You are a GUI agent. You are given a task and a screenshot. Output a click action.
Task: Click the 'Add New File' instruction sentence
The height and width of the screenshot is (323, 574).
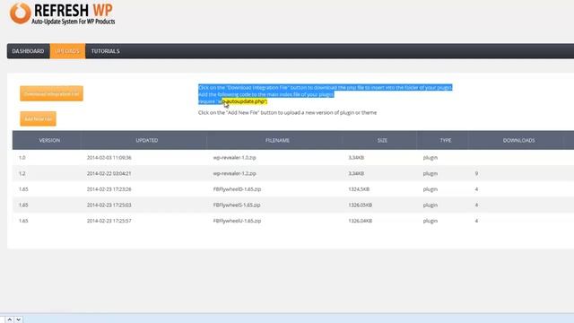287,113
